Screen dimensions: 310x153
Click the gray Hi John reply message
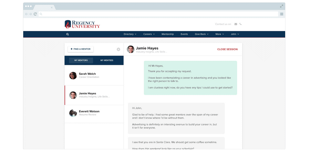click(176, 118)
